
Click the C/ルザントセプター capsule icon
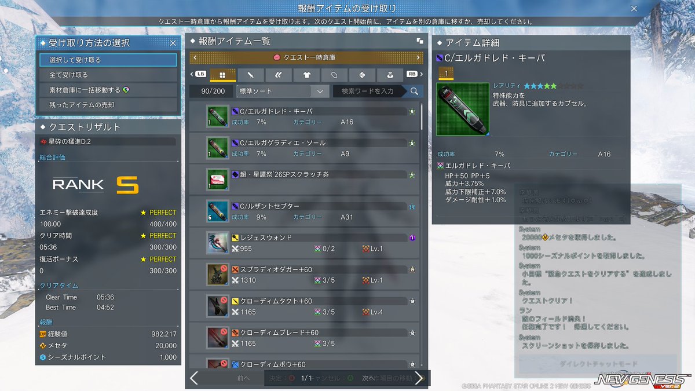click(x=218, y=211)
